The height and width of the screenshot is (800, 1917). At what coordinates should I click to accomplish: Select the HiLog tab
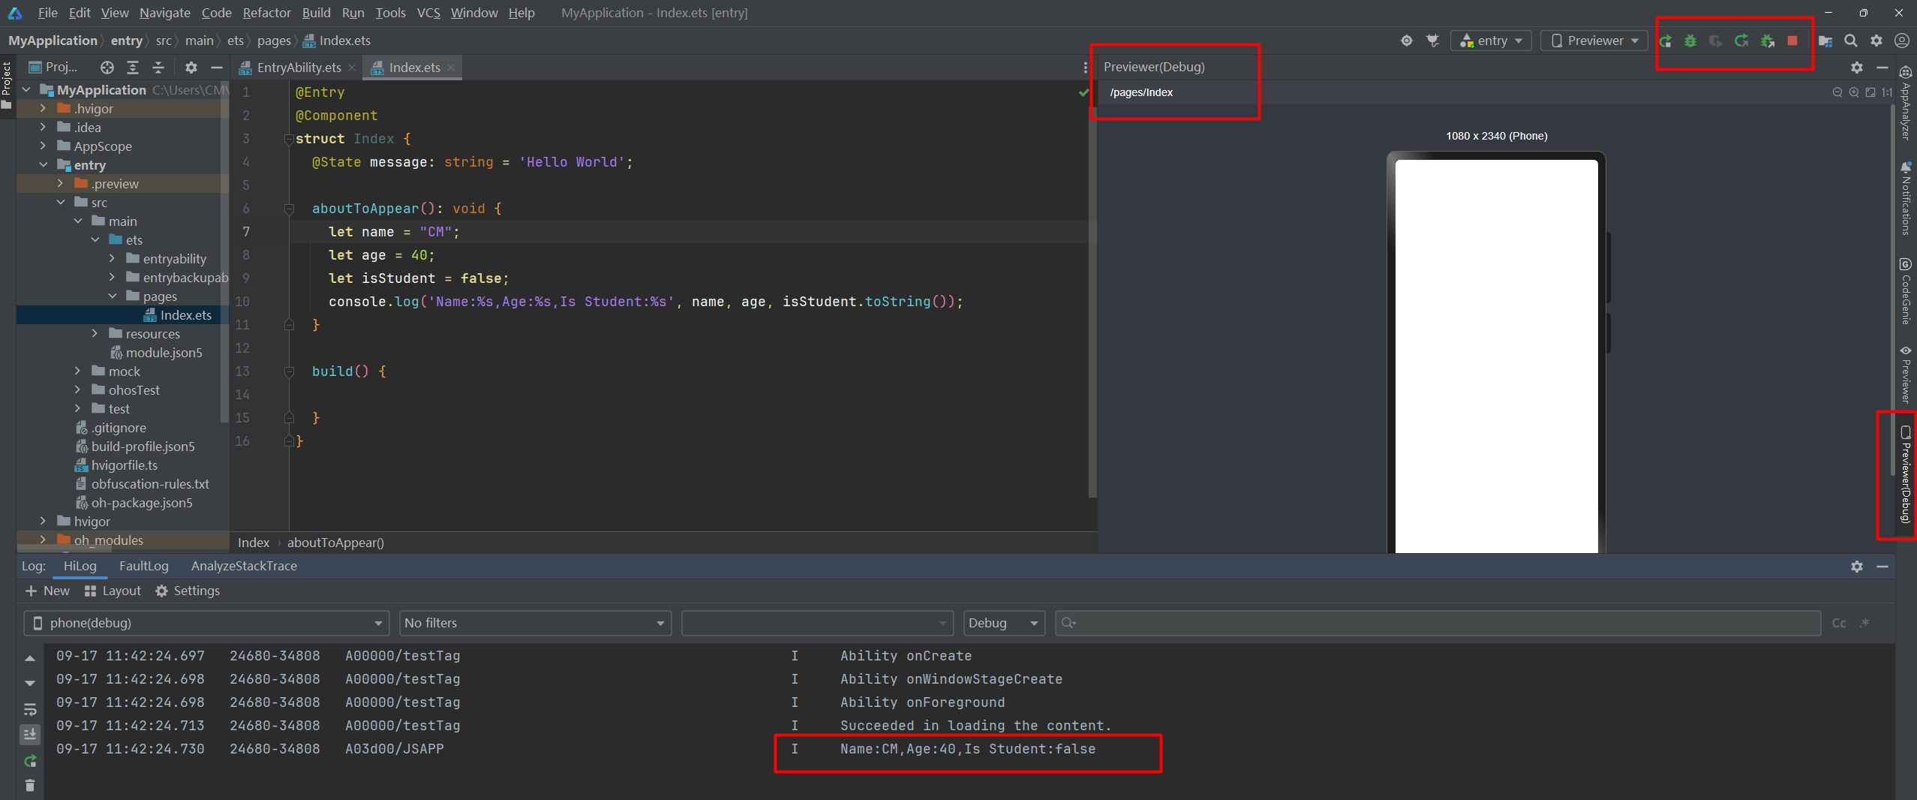pos(80,567)
